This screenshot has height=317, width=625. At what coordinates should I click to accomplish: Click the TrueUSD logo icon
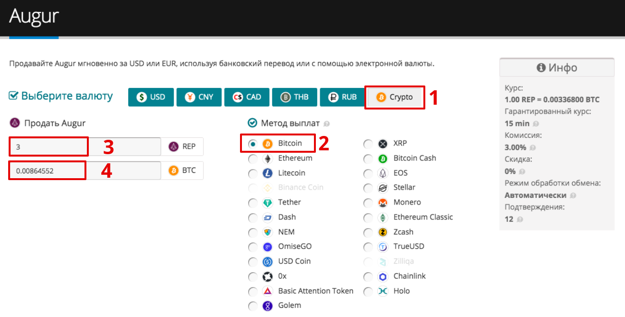pos(383,247)
